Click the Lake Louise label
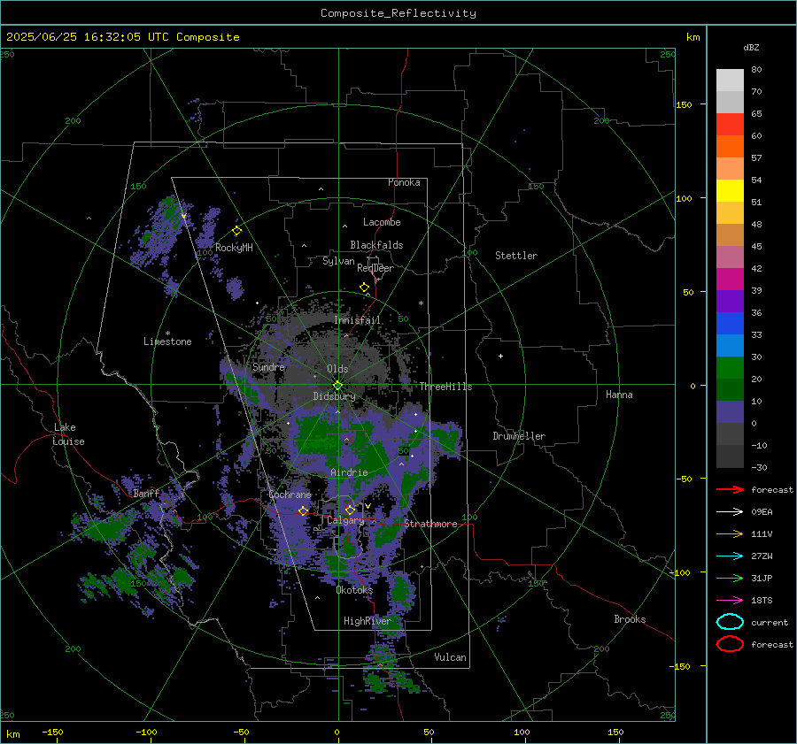 pos(68,434)
